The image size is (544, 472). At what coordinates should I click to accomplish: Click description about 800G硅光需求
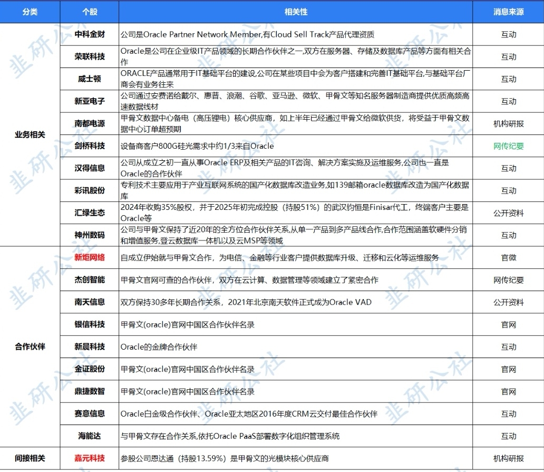197,146
